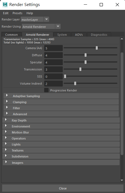
Task: Switch to the Diagnostics tab
Action: (x=99, y=35)
